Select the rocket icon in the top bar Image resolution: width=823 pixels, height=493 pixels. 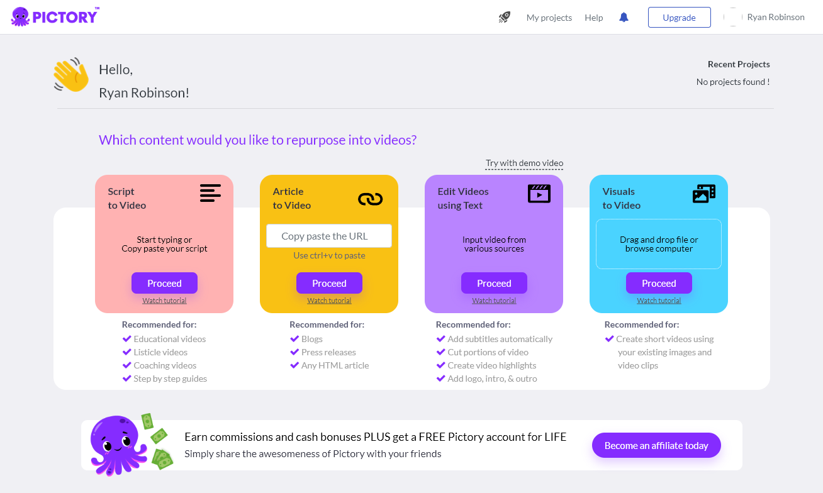click(503, 17)
